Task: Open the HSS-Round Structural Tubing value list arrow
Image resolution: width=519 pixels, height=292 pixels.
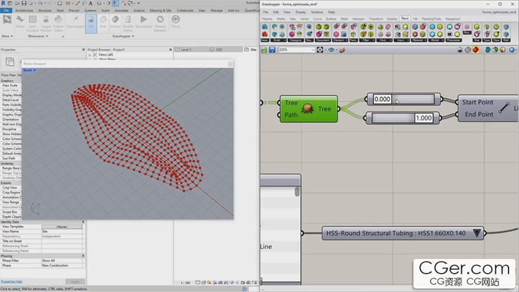Action: tap(477, 233)
